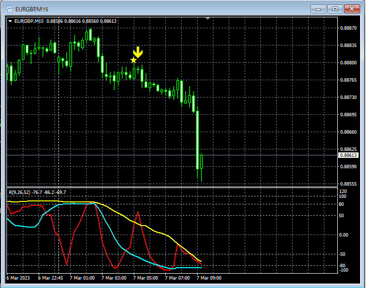Click the yellow down arrow sell signal
The width and height of the screenshot is (366, 288).
pos(138,52)
